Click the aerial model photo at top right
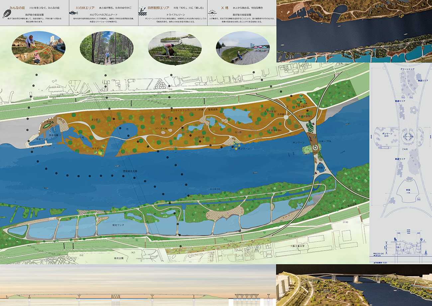Viewport: 432px width, 306px height. 354,31
